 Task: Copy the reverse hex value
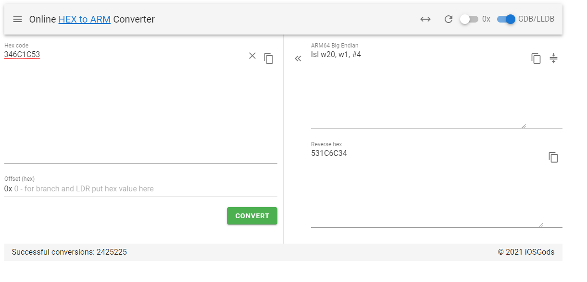point(553,157)
